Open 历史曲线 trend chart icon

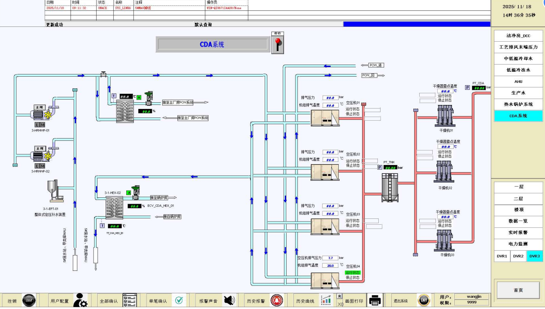click(x=325, y=300)
